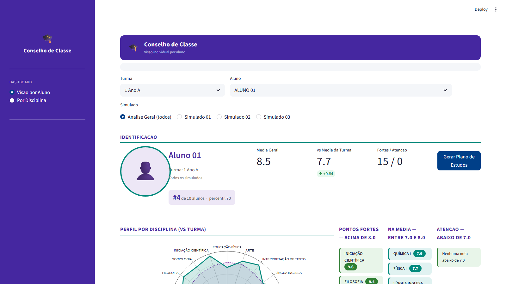Click the Física I 7.7 card
The image size is (506, 284).
[410, 269]
